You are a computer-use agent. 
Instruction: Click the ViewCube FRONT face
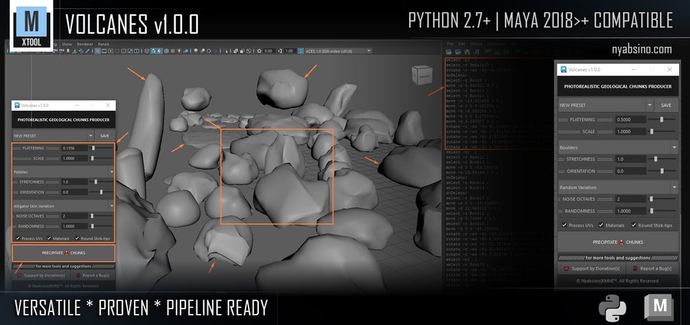424,76
